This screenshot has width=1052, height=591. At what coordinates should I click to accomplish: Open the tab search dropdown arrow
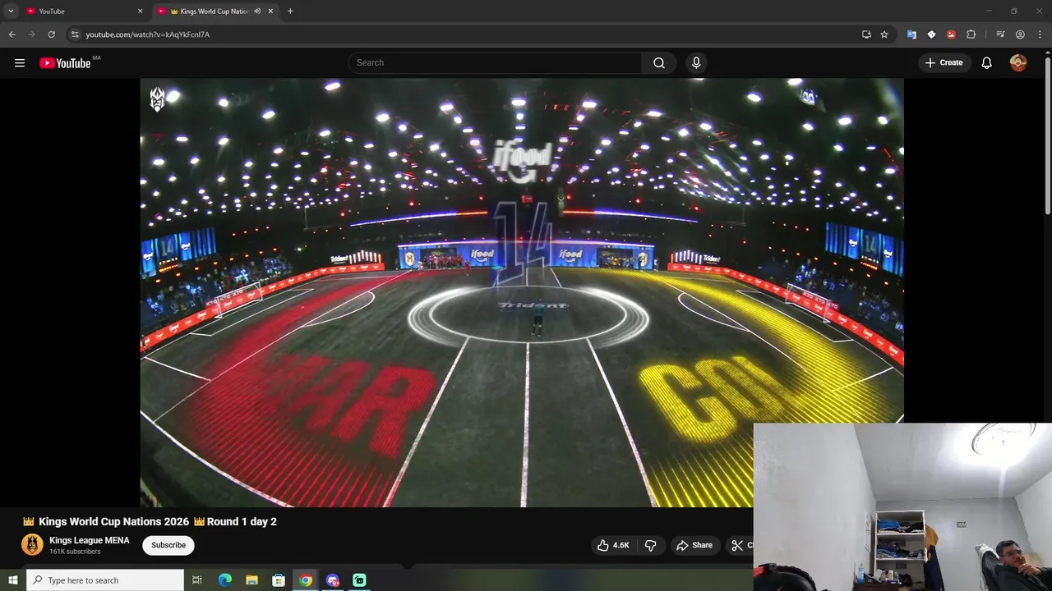pyautogui.click(x=11, y=11)
